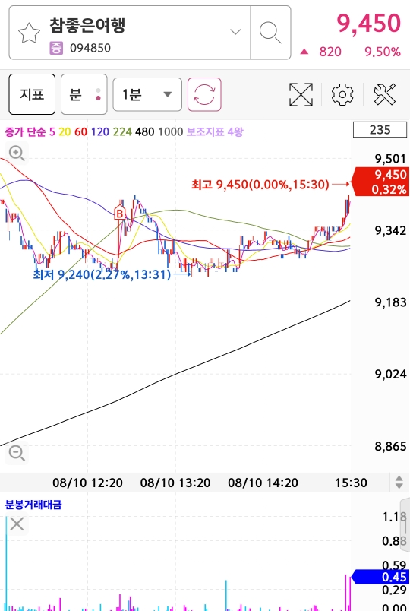This screenshot has height=611, width=410.
Task: Select the 120 moving average label
Action: (x=100, y=131)
